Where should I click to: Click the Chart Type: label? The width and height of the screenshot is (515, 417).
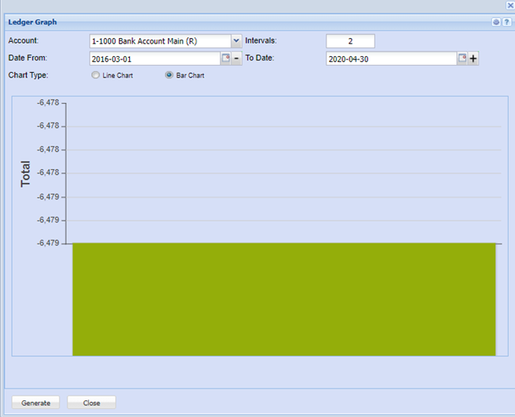click(x=29, y=75)
